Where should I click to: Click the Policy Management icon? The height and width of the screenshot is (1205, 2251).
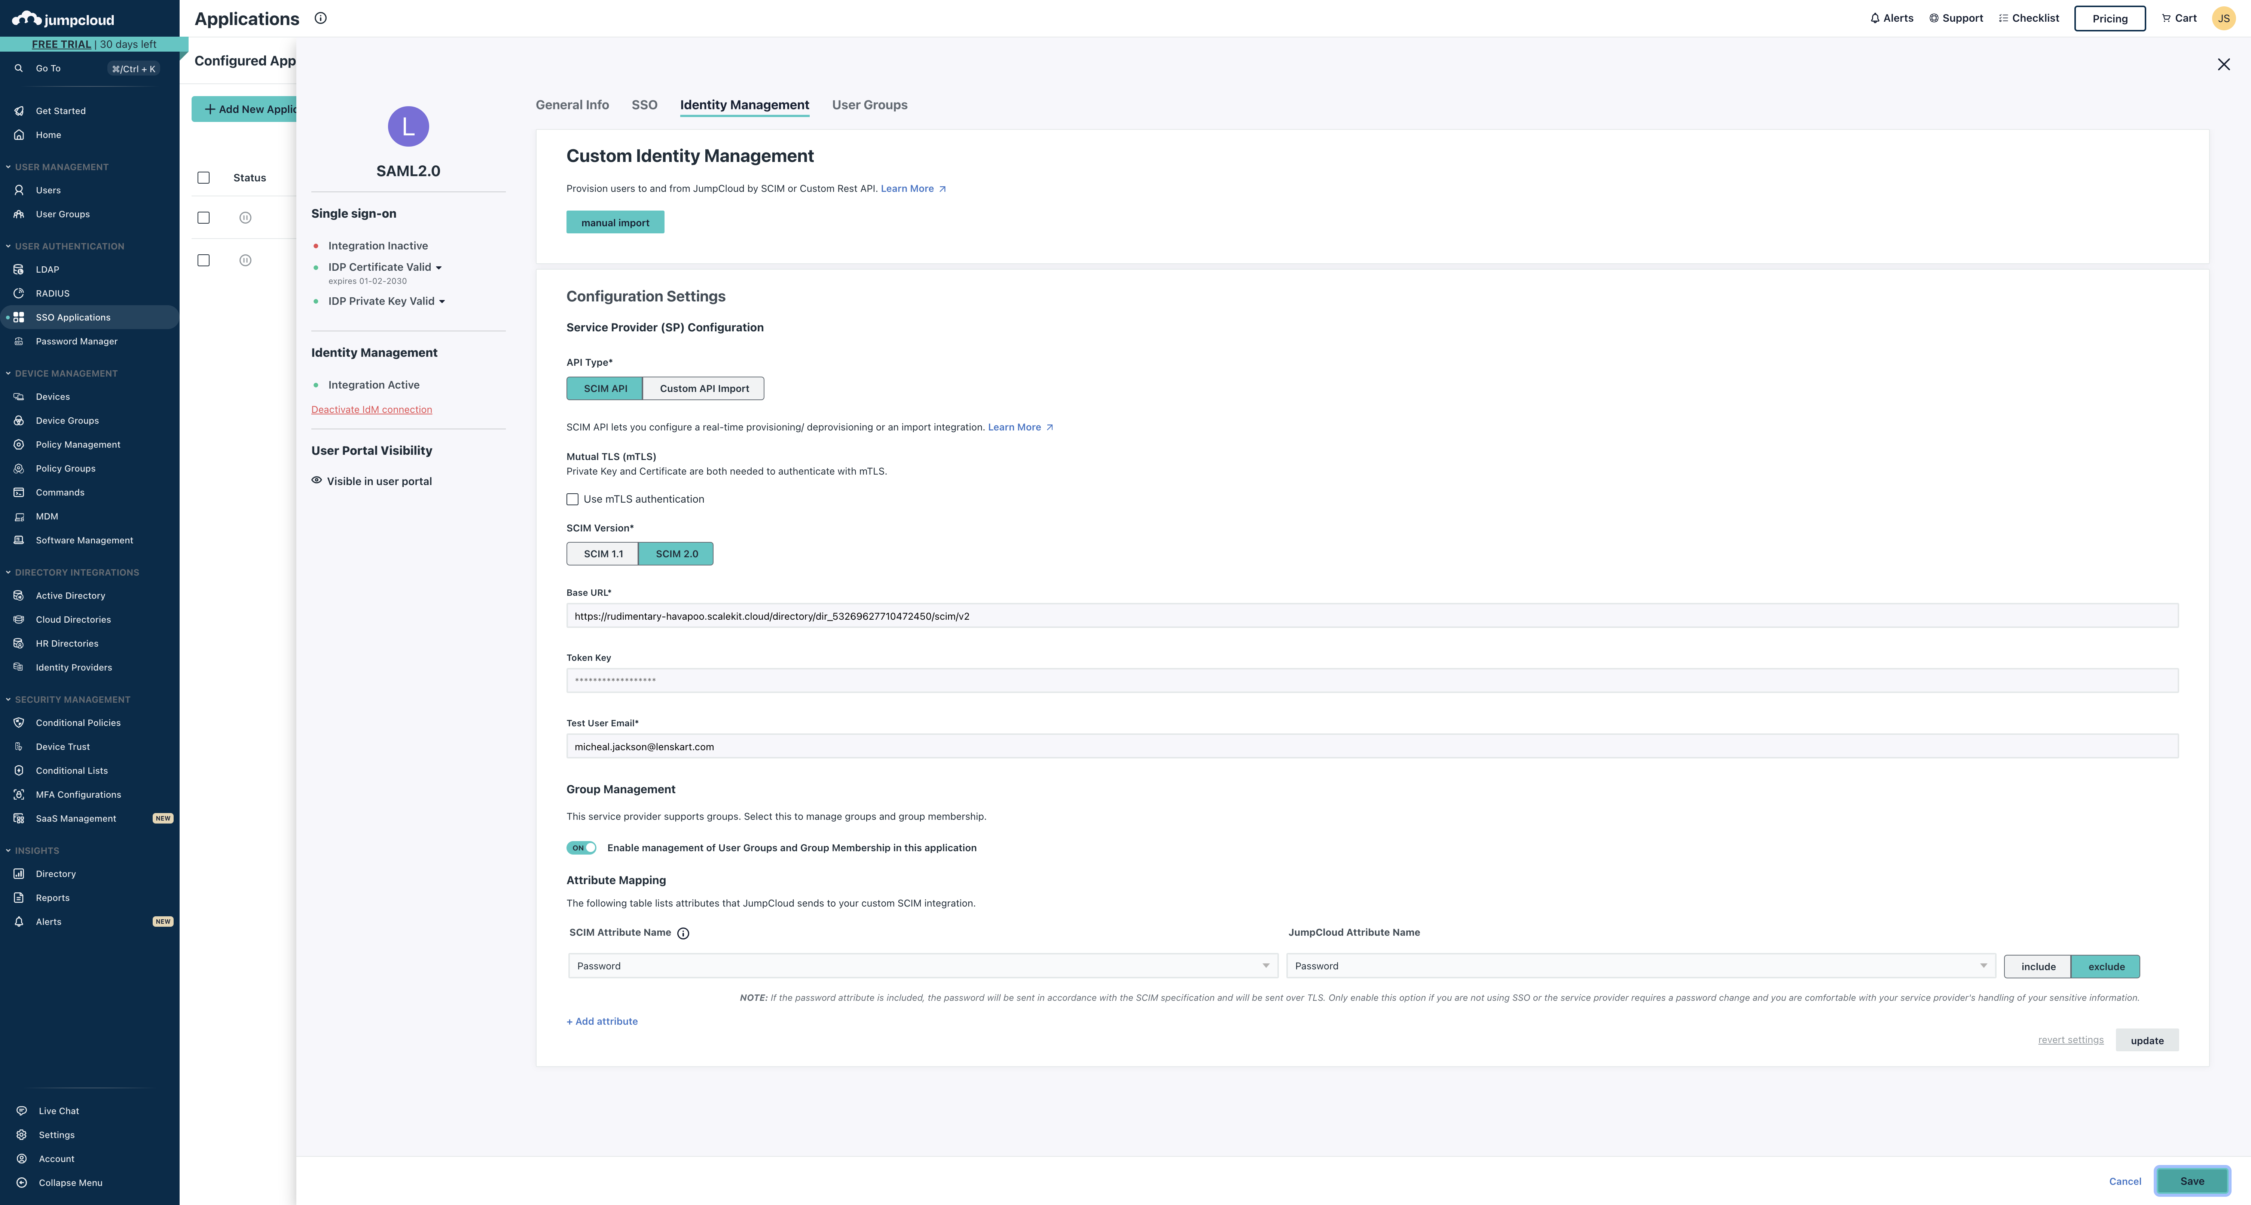(18, 444)
